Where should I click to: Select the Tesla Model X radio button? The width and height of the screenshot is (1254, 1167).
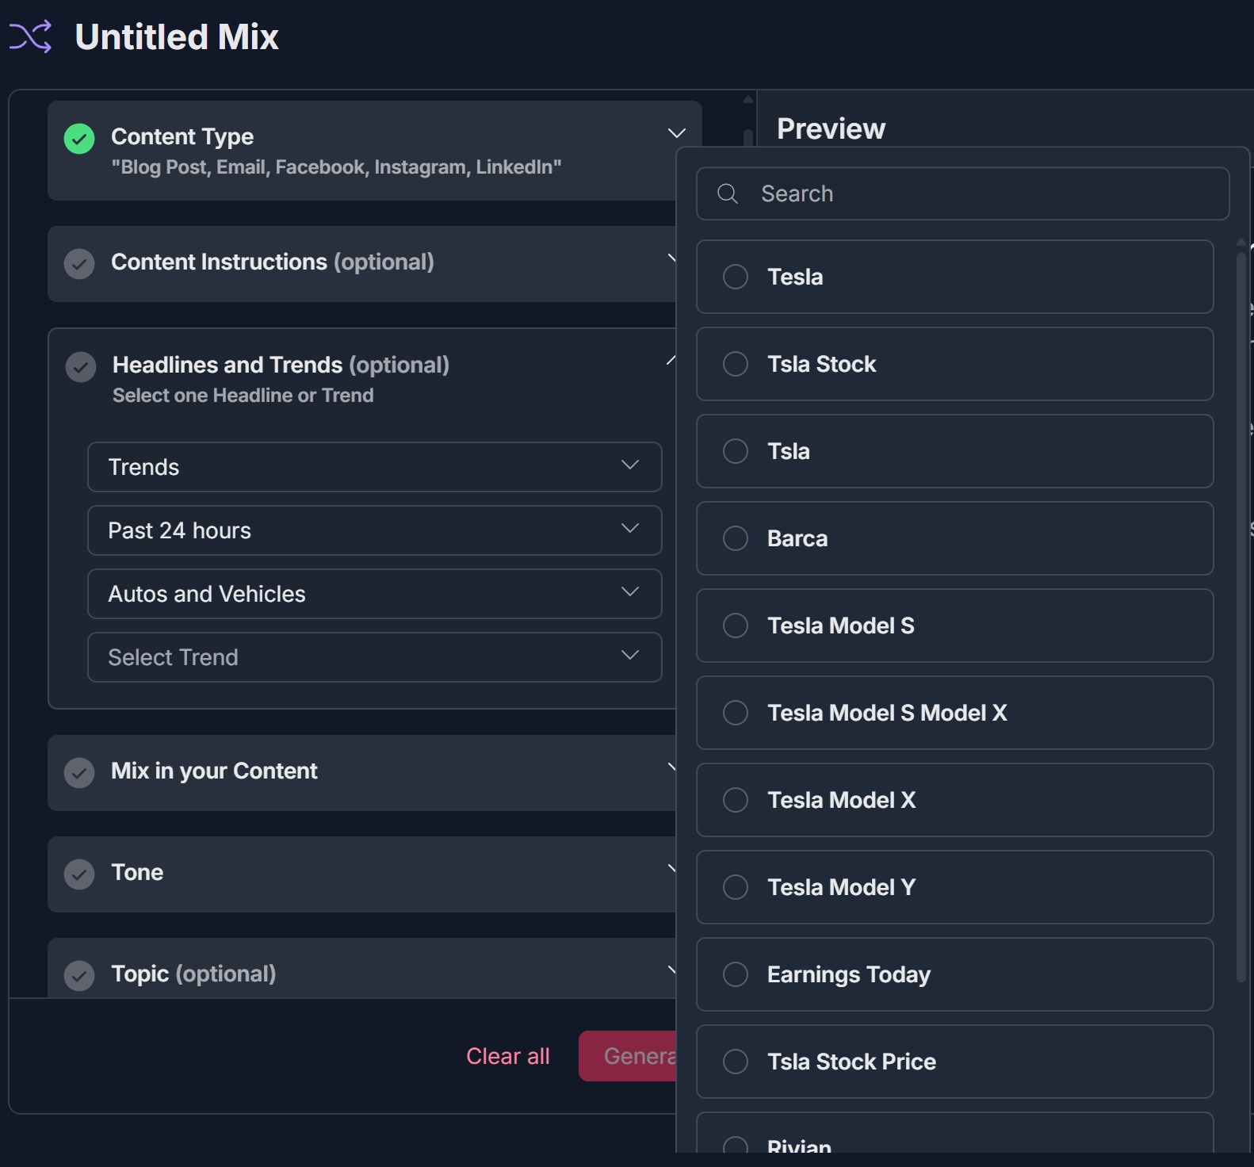click(x=736, y=800)
